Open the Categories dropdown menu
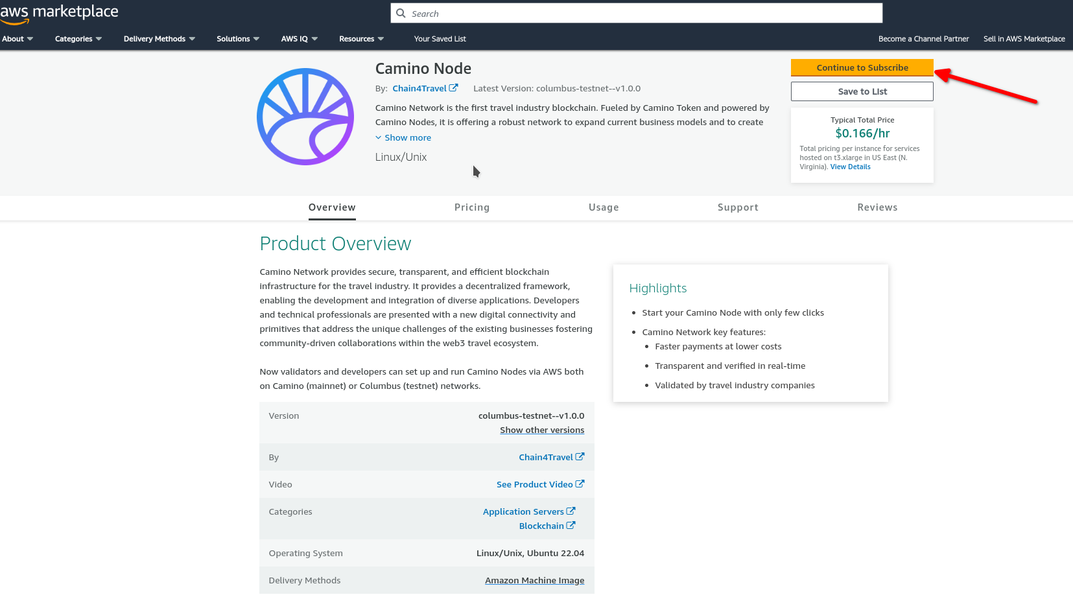1073x597 pixels. point(78,39)
